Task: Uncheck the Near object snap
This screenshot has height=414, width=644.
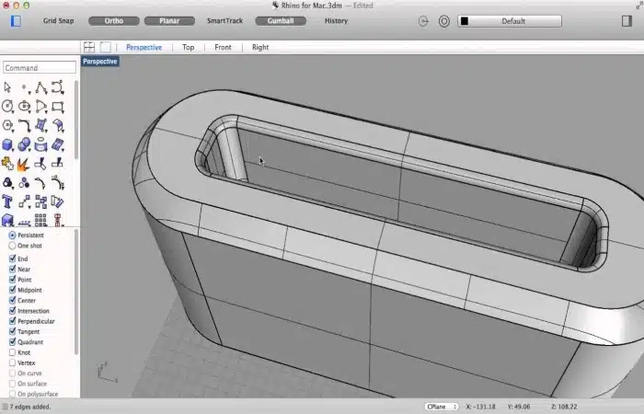Action: point(12,269)
